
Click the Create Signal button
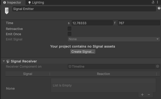pyautogui.click(x=83, y=52)
